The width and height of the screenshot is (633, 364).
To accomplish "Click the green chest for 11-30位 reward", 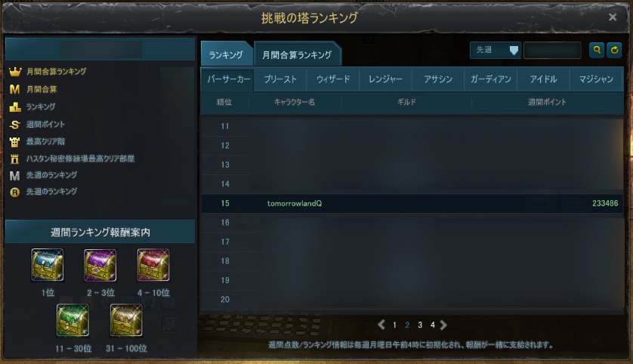I will tap(73, 320).
